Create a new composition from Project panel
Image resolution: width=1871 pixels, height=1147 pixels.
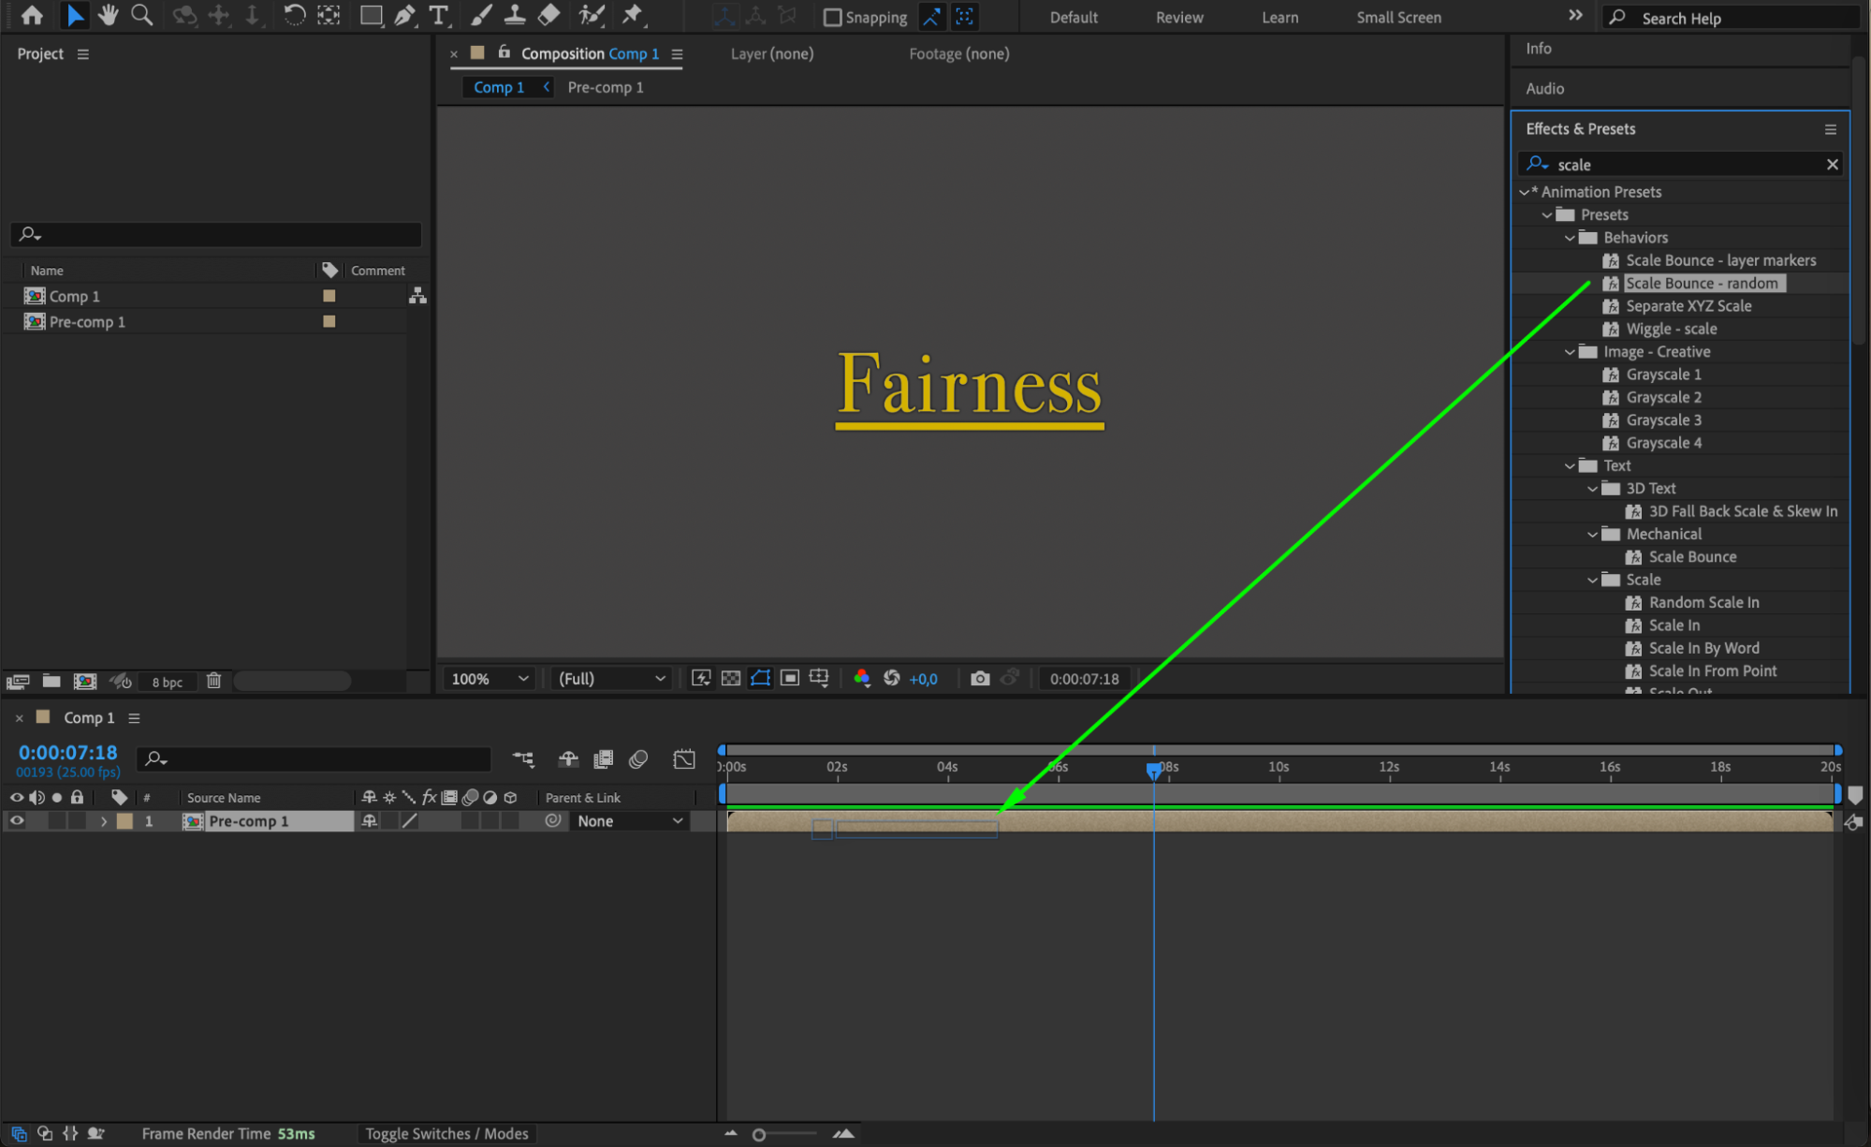(x=85, y=681)
